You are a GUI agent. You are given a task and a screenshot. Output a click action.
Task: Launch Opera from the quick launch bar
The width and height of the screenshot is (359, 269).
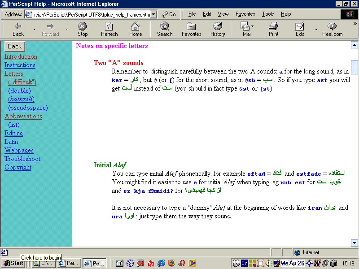[182, 264]
